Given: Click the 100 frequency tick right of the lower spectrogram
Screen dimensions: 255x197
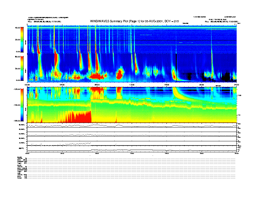Looking at the screenshot, I should [x=240, y=95].
